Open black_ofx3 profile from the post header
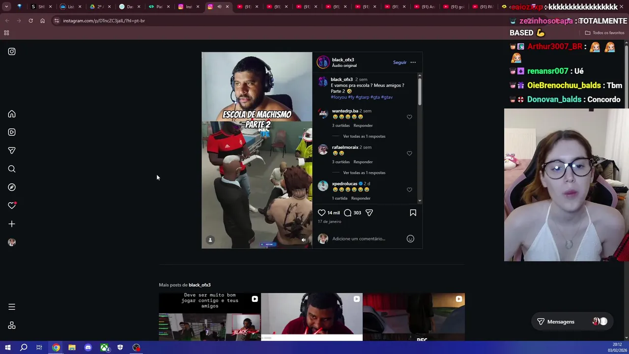The image size is (629, 354). point(343,60)
